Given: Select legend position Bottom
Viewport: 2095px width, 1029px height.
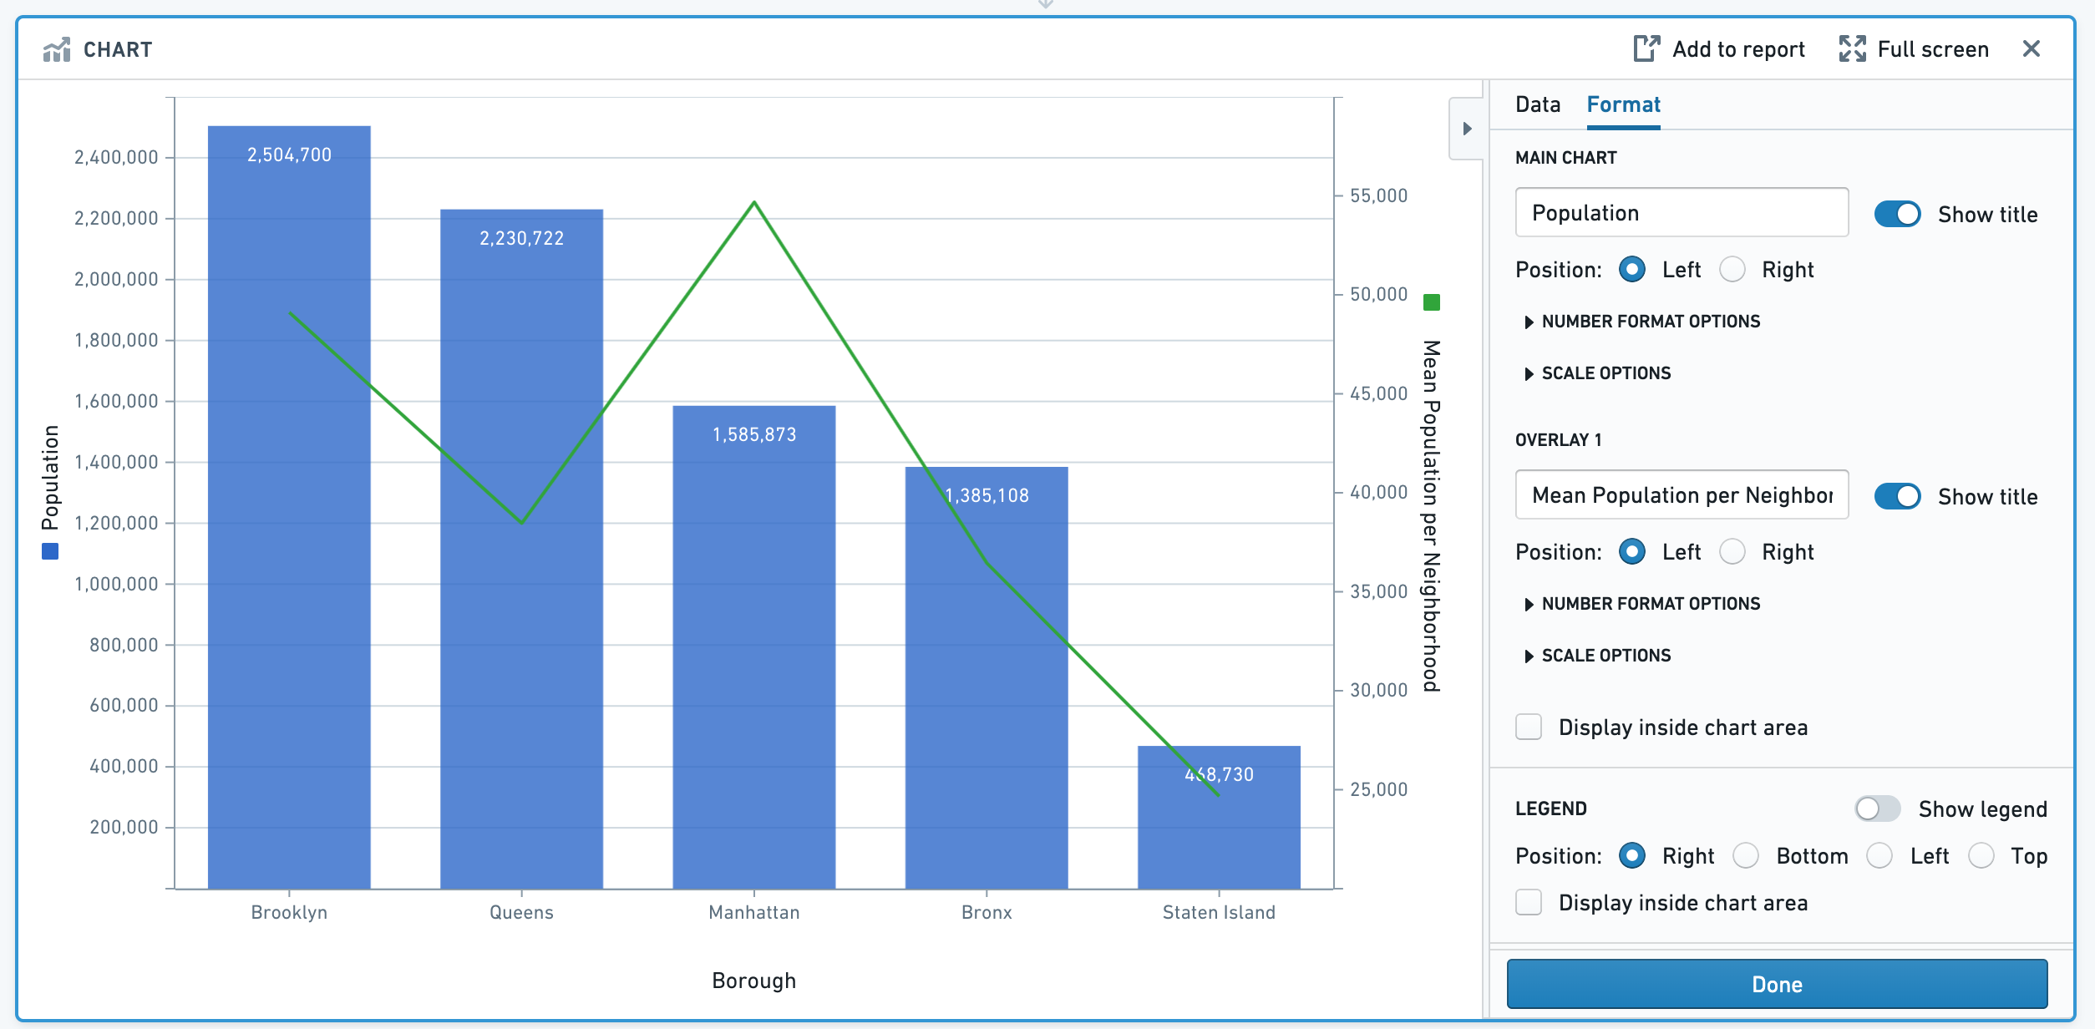Looking at the screenshot, I should 1746,855.
